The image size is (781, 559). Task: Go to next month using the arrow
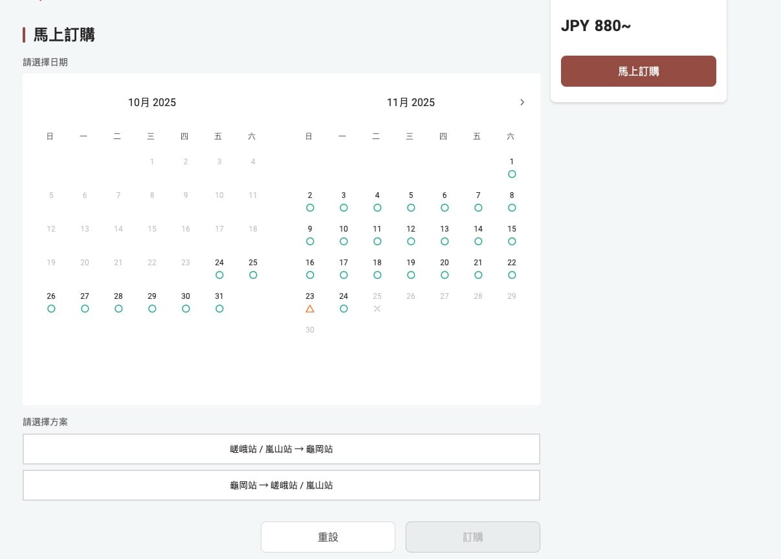pos(522,102)
